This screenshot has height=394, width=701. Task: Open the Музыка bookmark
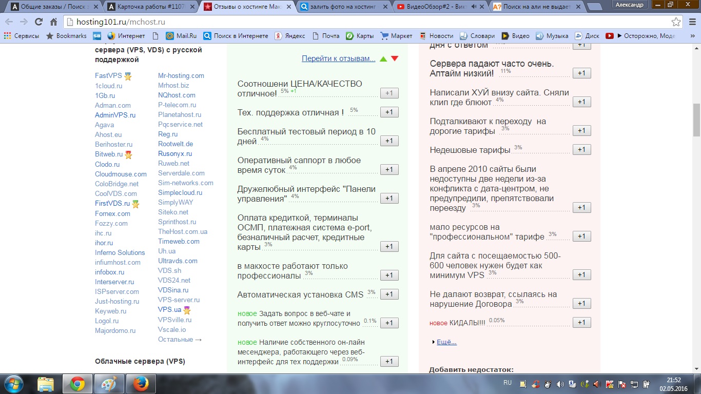pyautogui.click(x=552, y=36)
